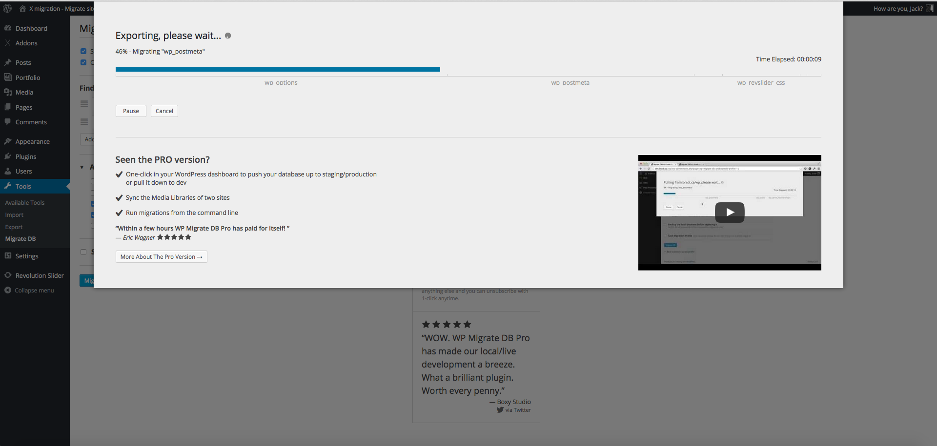
Task: Play the Pro version video
Action: pyautogui.click(x=730, y=212)
